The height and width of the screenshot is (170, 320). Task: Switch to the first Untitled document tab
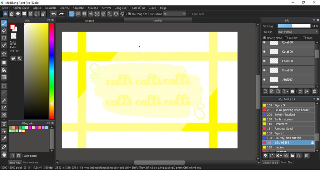pos(90,21)
